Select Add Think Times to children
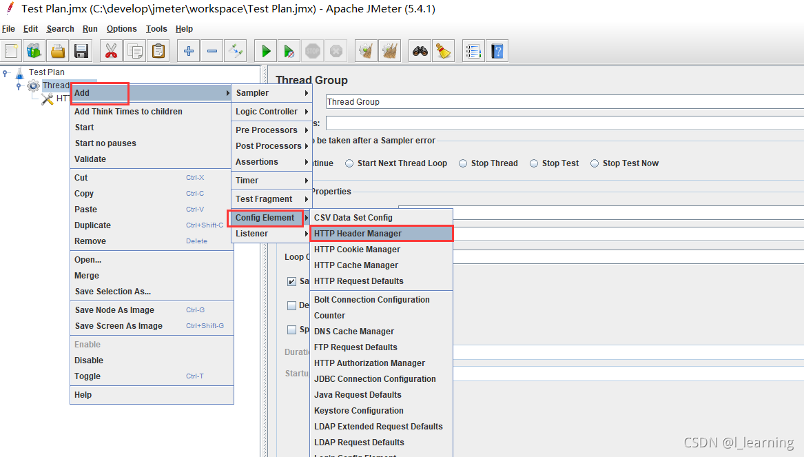The image size is (804, 457). (152, 111)
